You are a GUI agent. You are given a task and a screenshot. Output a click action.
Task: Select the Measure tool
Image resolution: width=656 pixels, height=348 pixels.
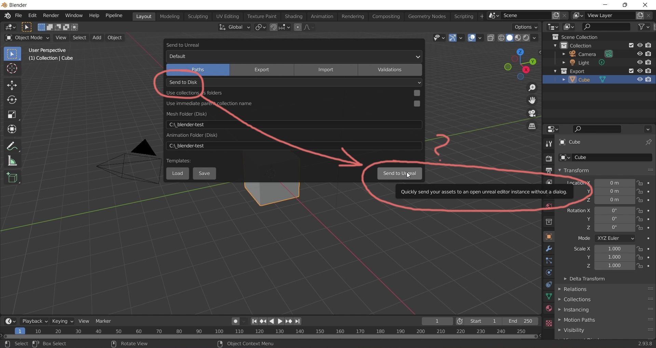(12, 161)
